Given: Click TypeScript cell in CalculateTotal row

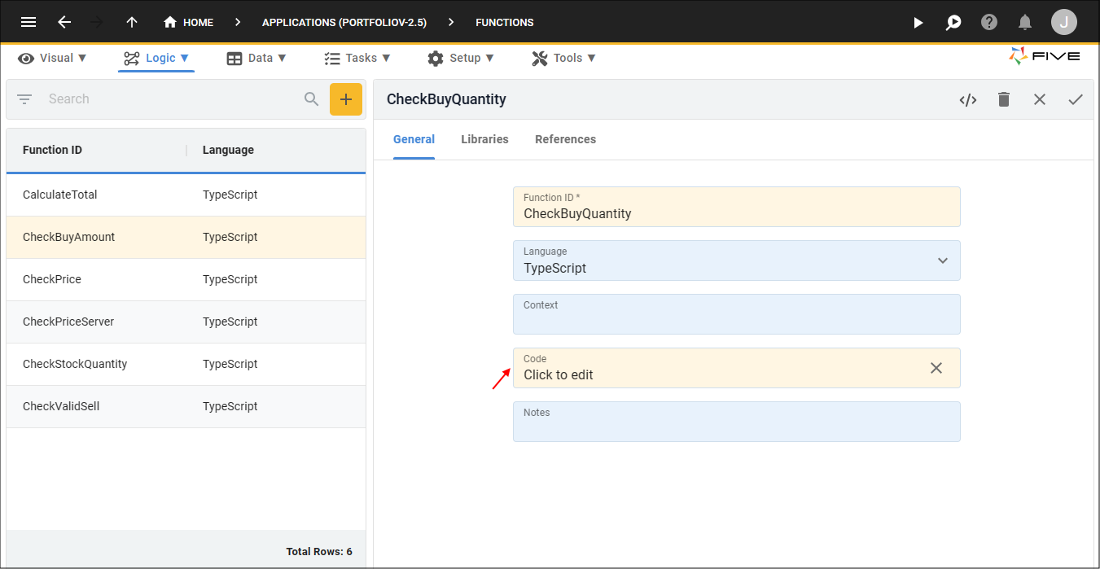Looking at the screenshot, I should click(230, 195).
